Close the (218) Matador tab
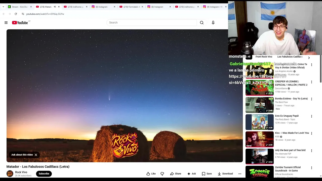The width and height of the screenshot is (322, 181). tap(59, 7)
